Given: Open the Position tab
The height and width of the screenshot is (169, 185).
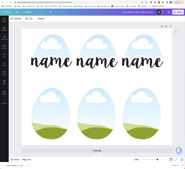Looking at the screenshot, I should point(41,19).
